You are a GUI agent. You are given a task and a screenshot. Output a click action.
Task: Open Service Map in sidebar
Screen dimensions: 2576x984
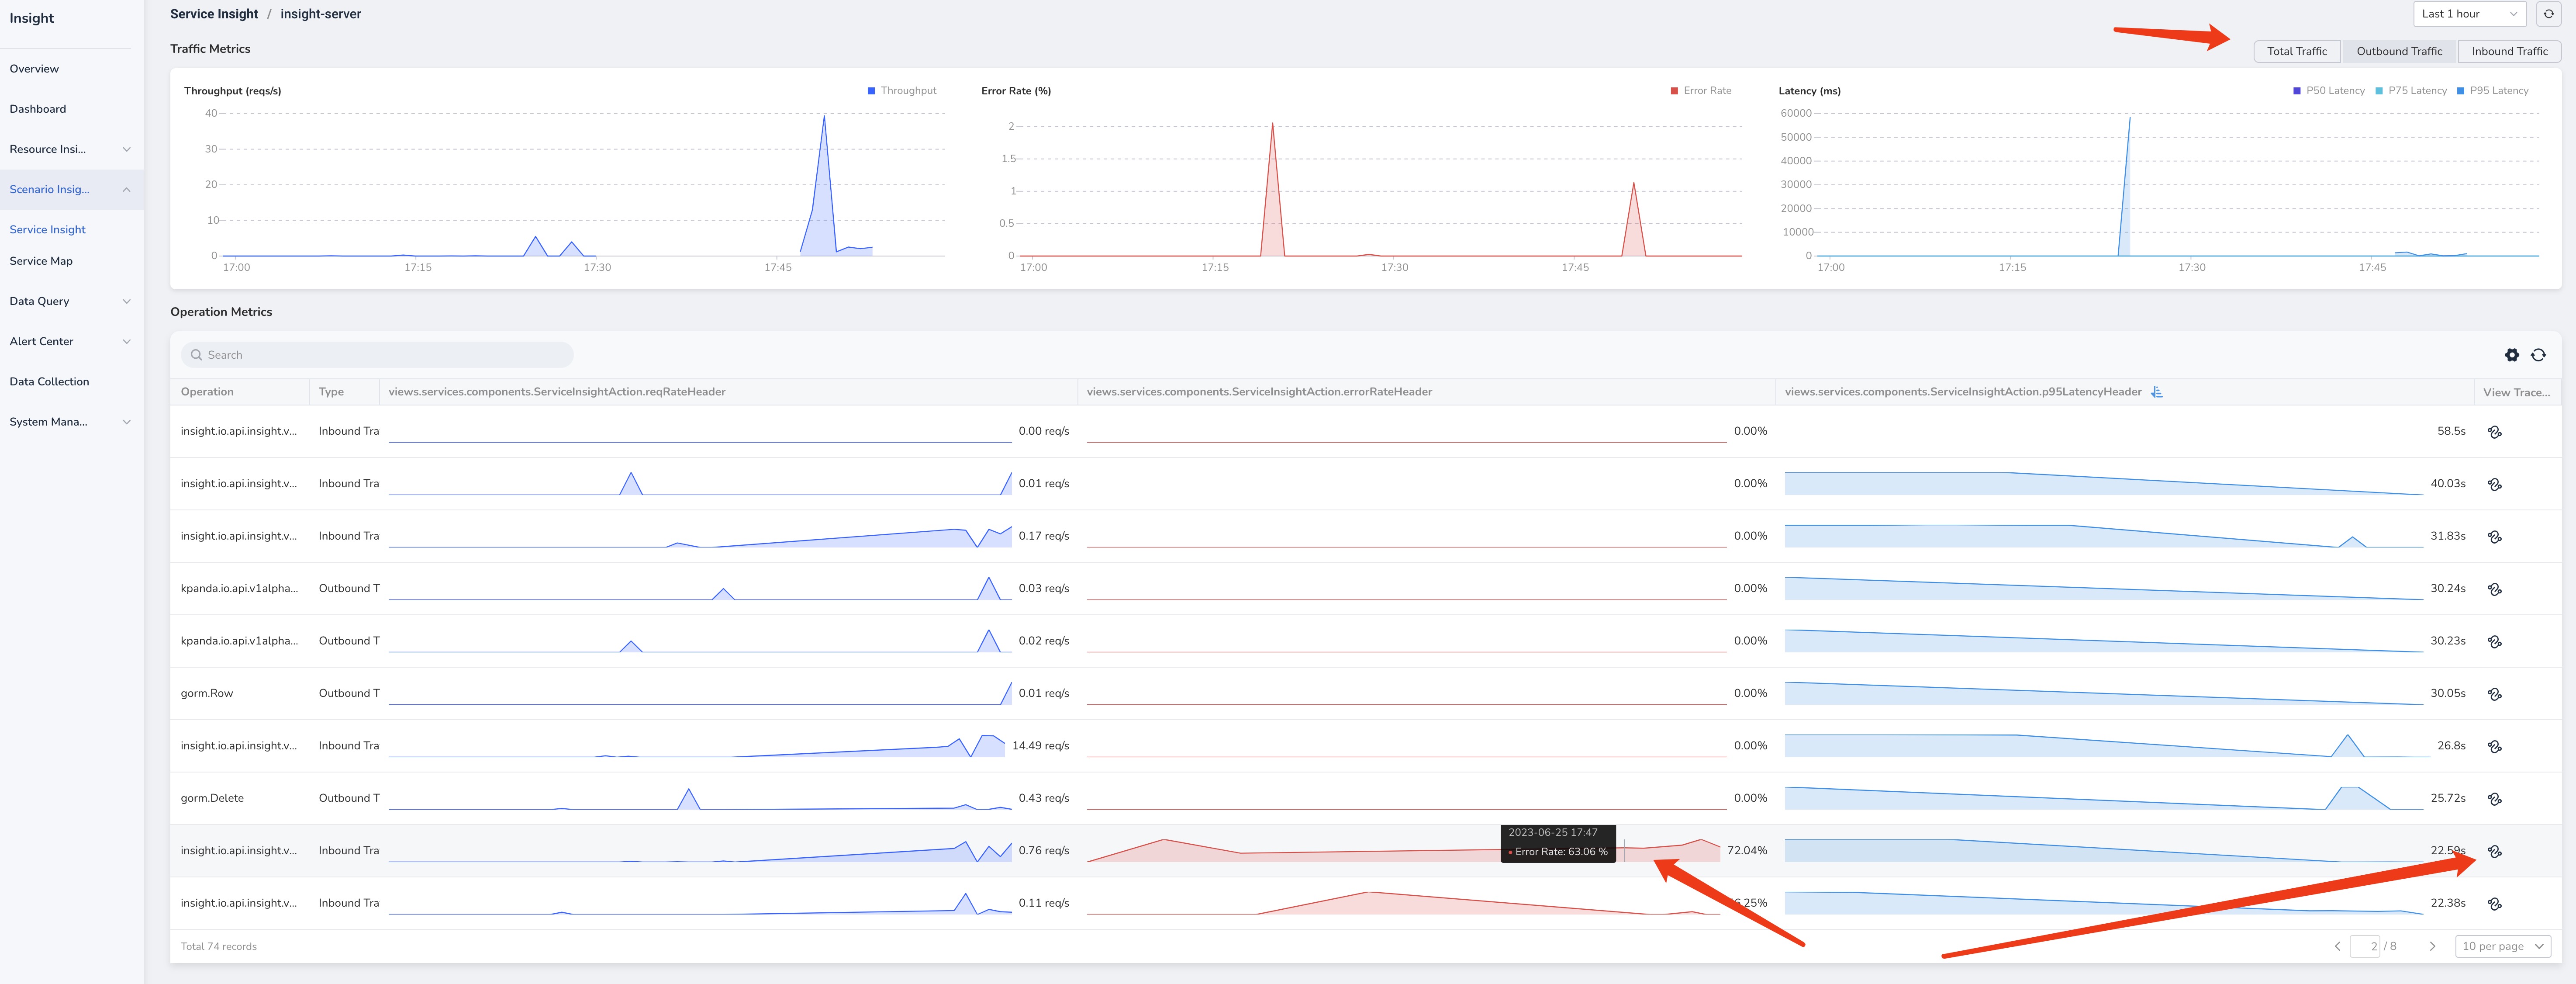pos(41,261)
